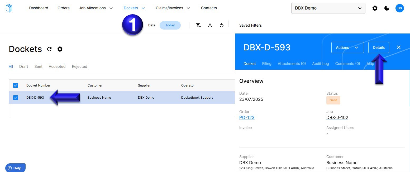The image size is (410, 172).
Task: Go to Dashboard
Action: pos(39,8)
